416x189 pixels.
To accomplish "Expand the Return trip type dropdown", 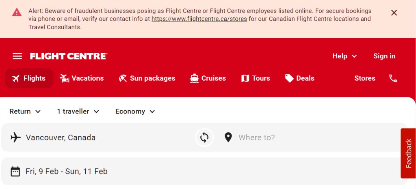I will 25,112.
